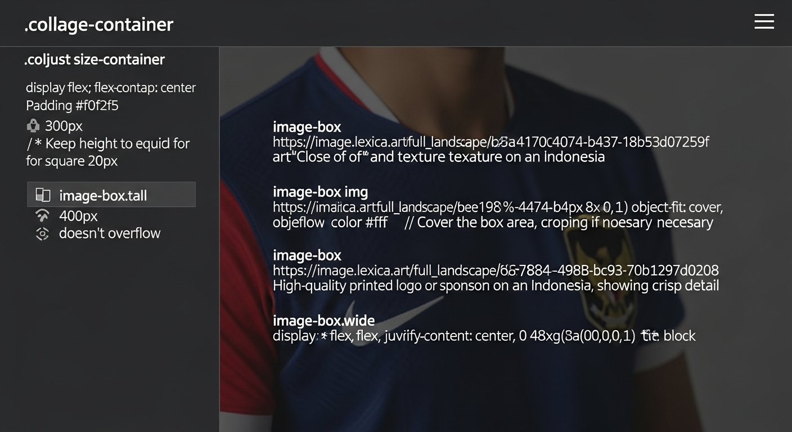The image size is (792, 432).
Task: Click the scan icon beside doesn't overflow
Action: 42,233
